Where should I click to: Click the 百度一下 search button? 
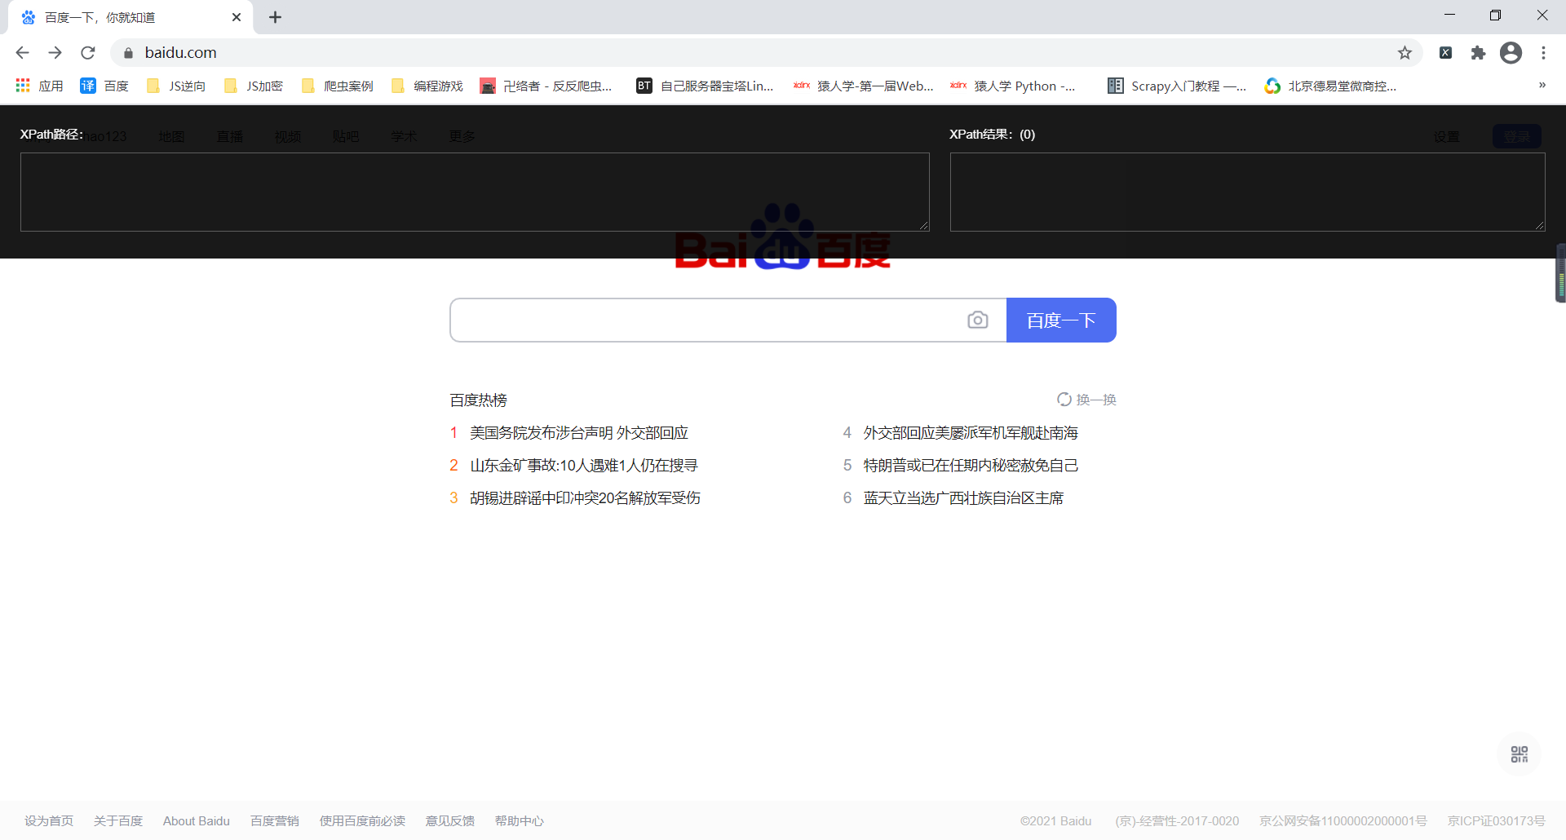pyautogui.click(x=1061, y=320)
